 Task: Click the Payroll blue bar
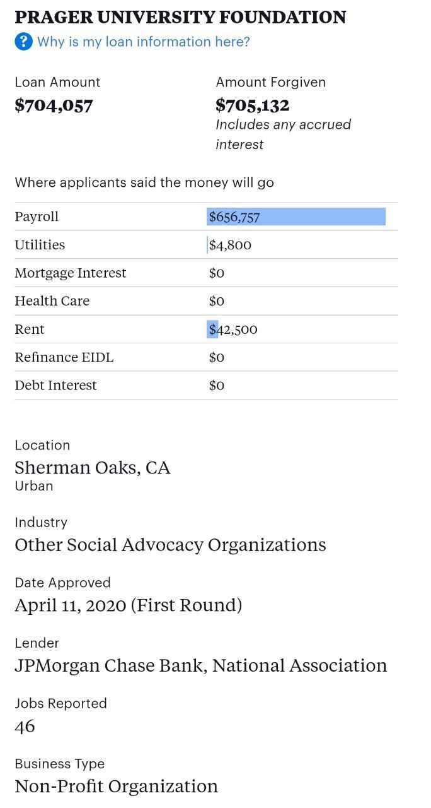click(296, 217)
